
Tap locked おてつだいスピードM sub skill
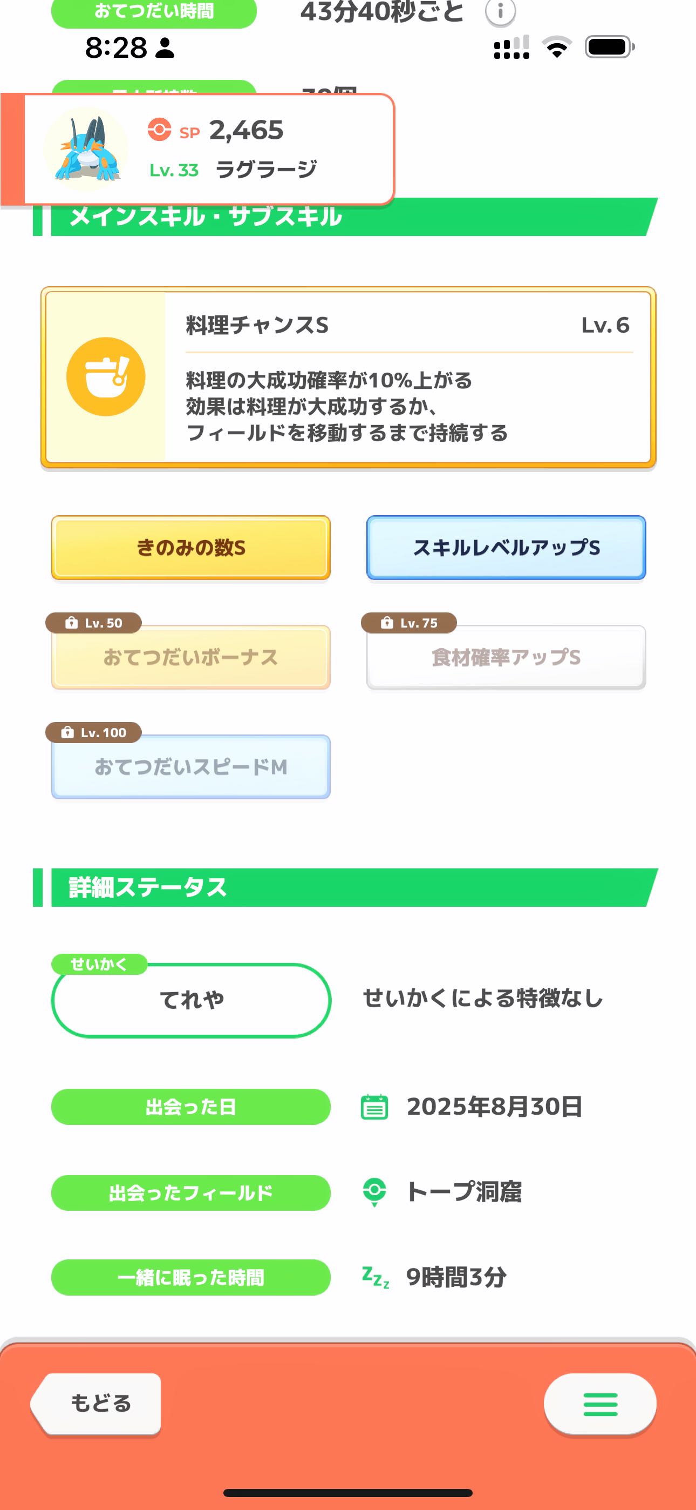pyautogui.click(x=191, y=767)
